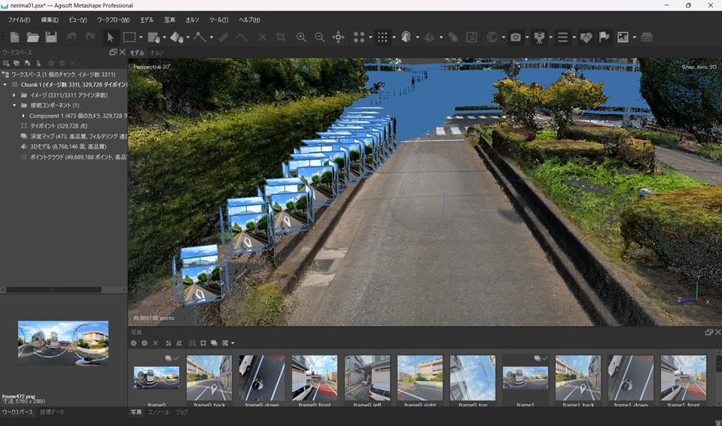Switch to the 座標データ tab
722x426 pixels.
click(51, 412)
